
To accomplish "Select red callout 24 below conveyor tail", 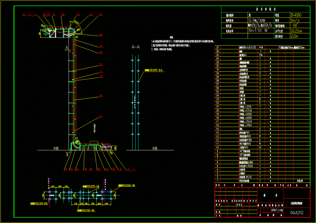I will pos(107,169).
